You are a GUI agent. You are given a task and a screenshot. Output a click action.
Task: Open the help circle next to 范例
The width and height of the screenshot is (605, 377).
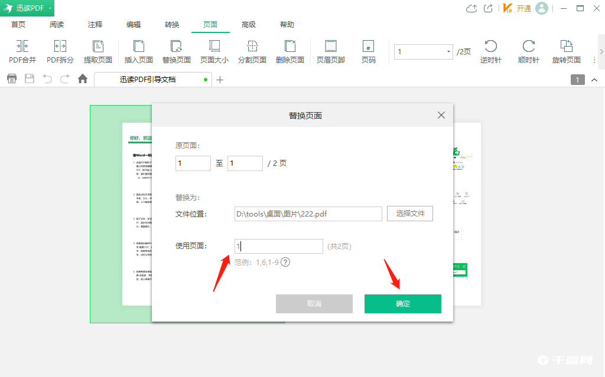pyautogui.click(x=285, y=262)
